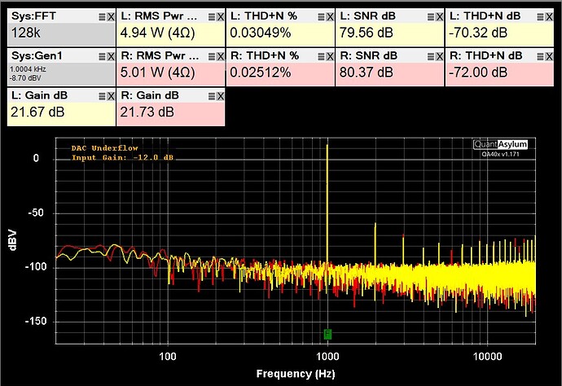Select the green F marker at 1000 Hz

[x=327, y=334]
